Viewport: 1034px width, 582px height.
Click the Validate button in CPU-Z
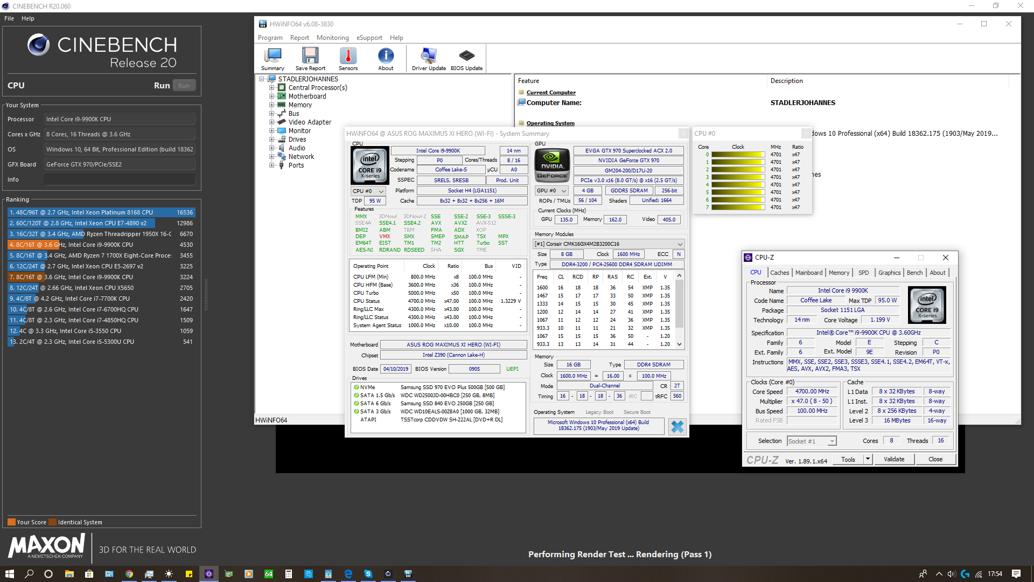(x=893, y=459)
